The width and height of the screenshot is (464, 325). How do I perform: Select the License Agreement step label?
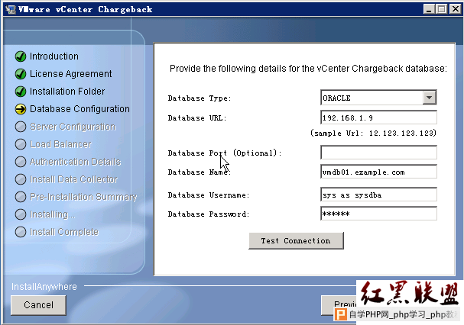click(71, 74)
